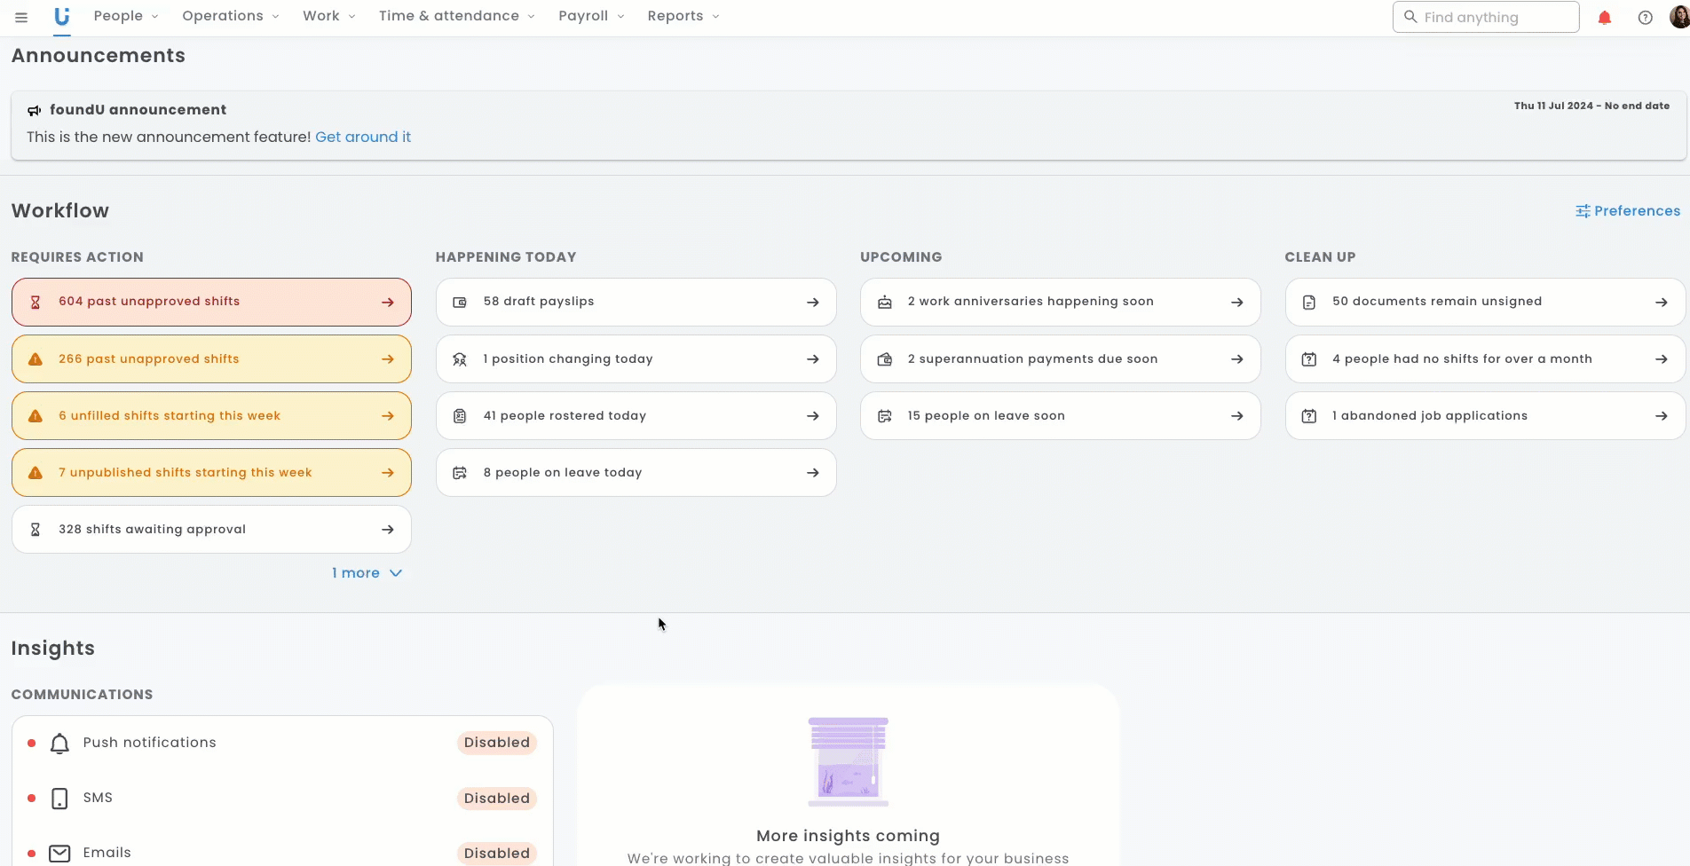Screen dimensions: 1690x866
Task: Click the Find anything search field
Action: click(x=1486, y=17)
